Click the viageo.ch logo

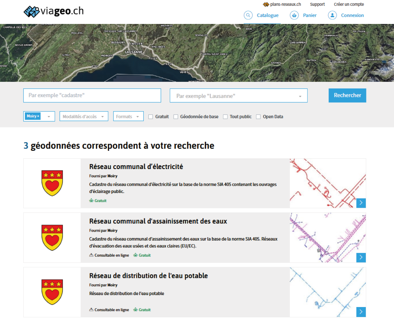(54, 11)
